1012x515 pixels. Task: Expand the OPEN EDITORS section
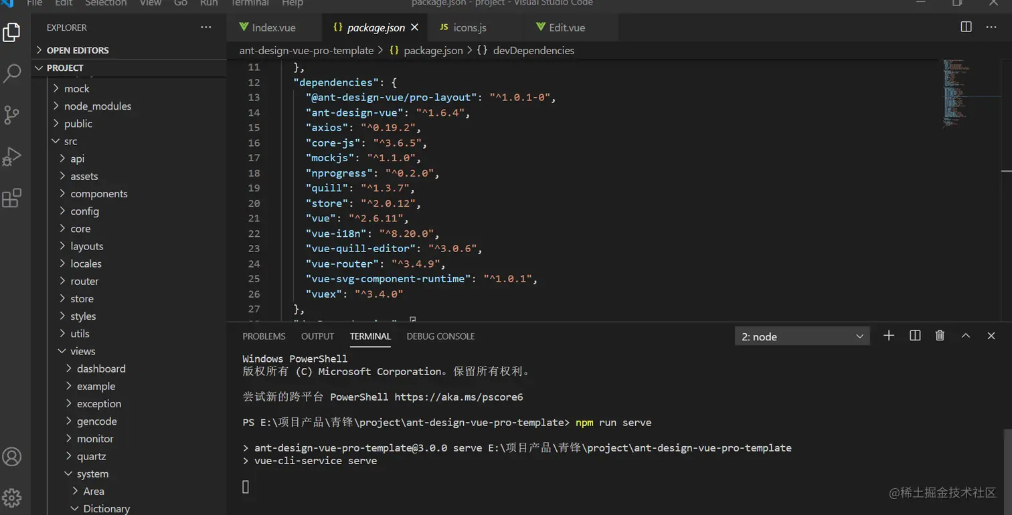(129, 50)
